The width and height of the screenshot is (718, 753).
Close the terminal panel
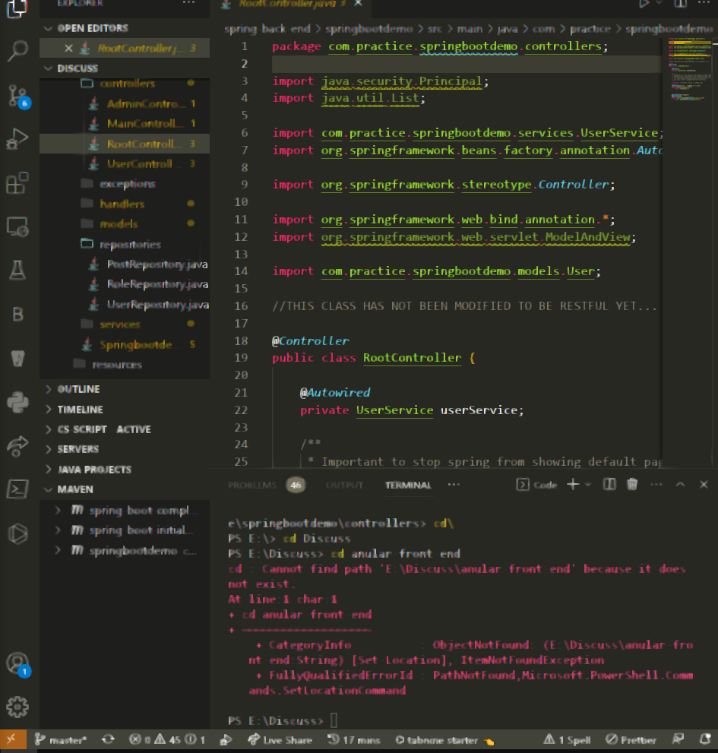[704, 485]
